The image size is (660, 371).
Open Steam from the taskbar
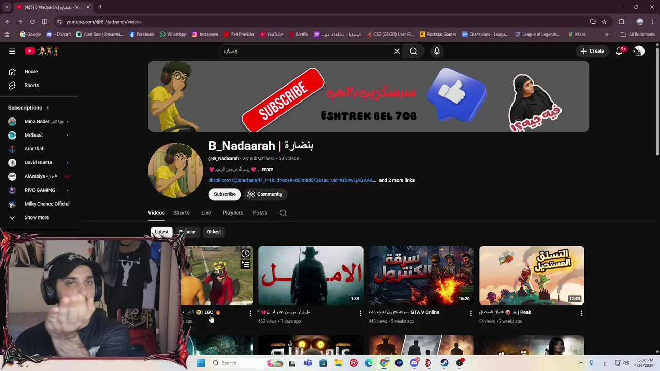click(444, 363)
